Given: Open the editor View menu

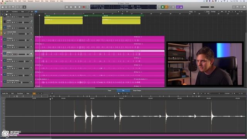Looking at the screenshot, I should pos(28,93).
